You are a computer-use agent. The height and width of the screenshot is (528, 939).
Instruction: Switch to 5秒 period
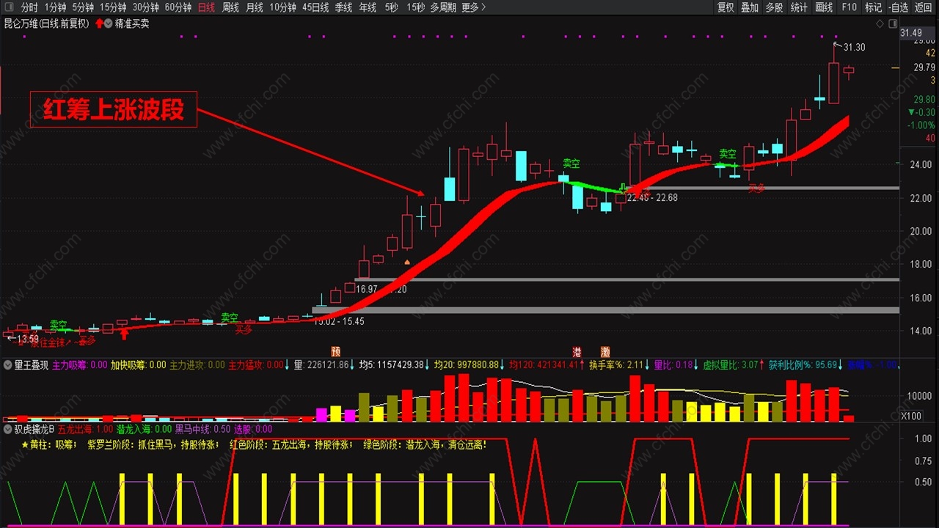(x=391, y=7)
